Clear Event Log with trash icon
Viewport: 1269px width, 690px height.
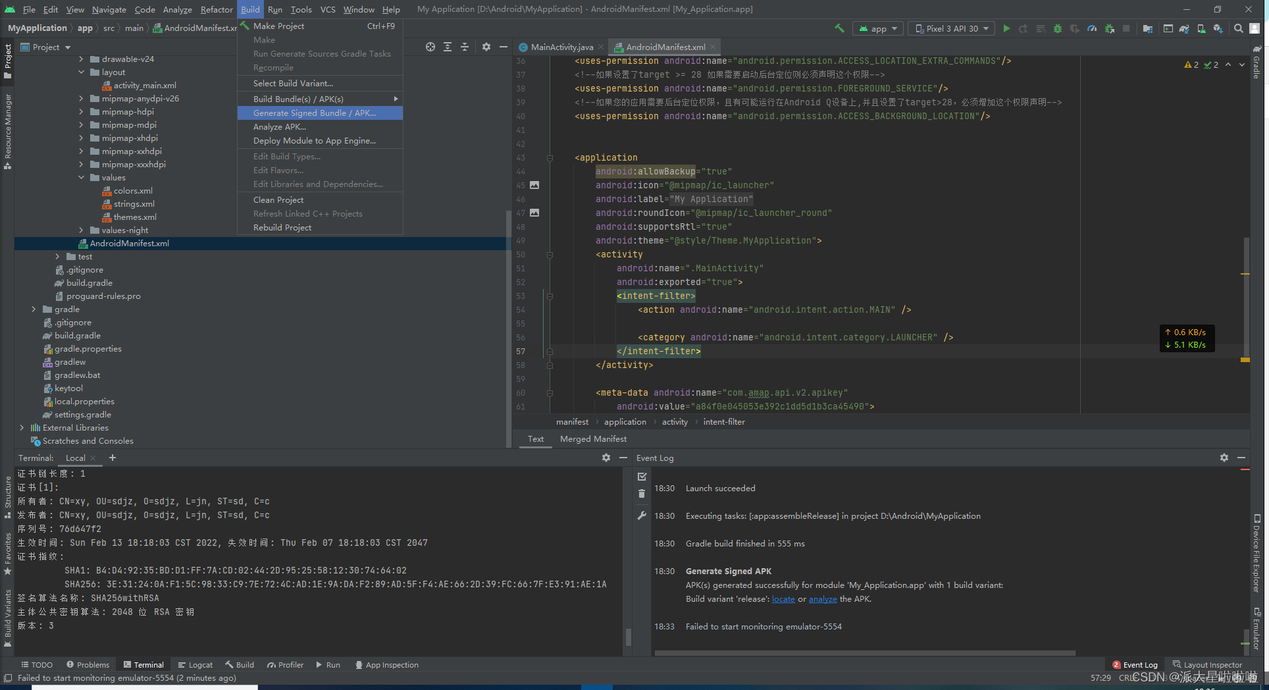coord(642,494)
